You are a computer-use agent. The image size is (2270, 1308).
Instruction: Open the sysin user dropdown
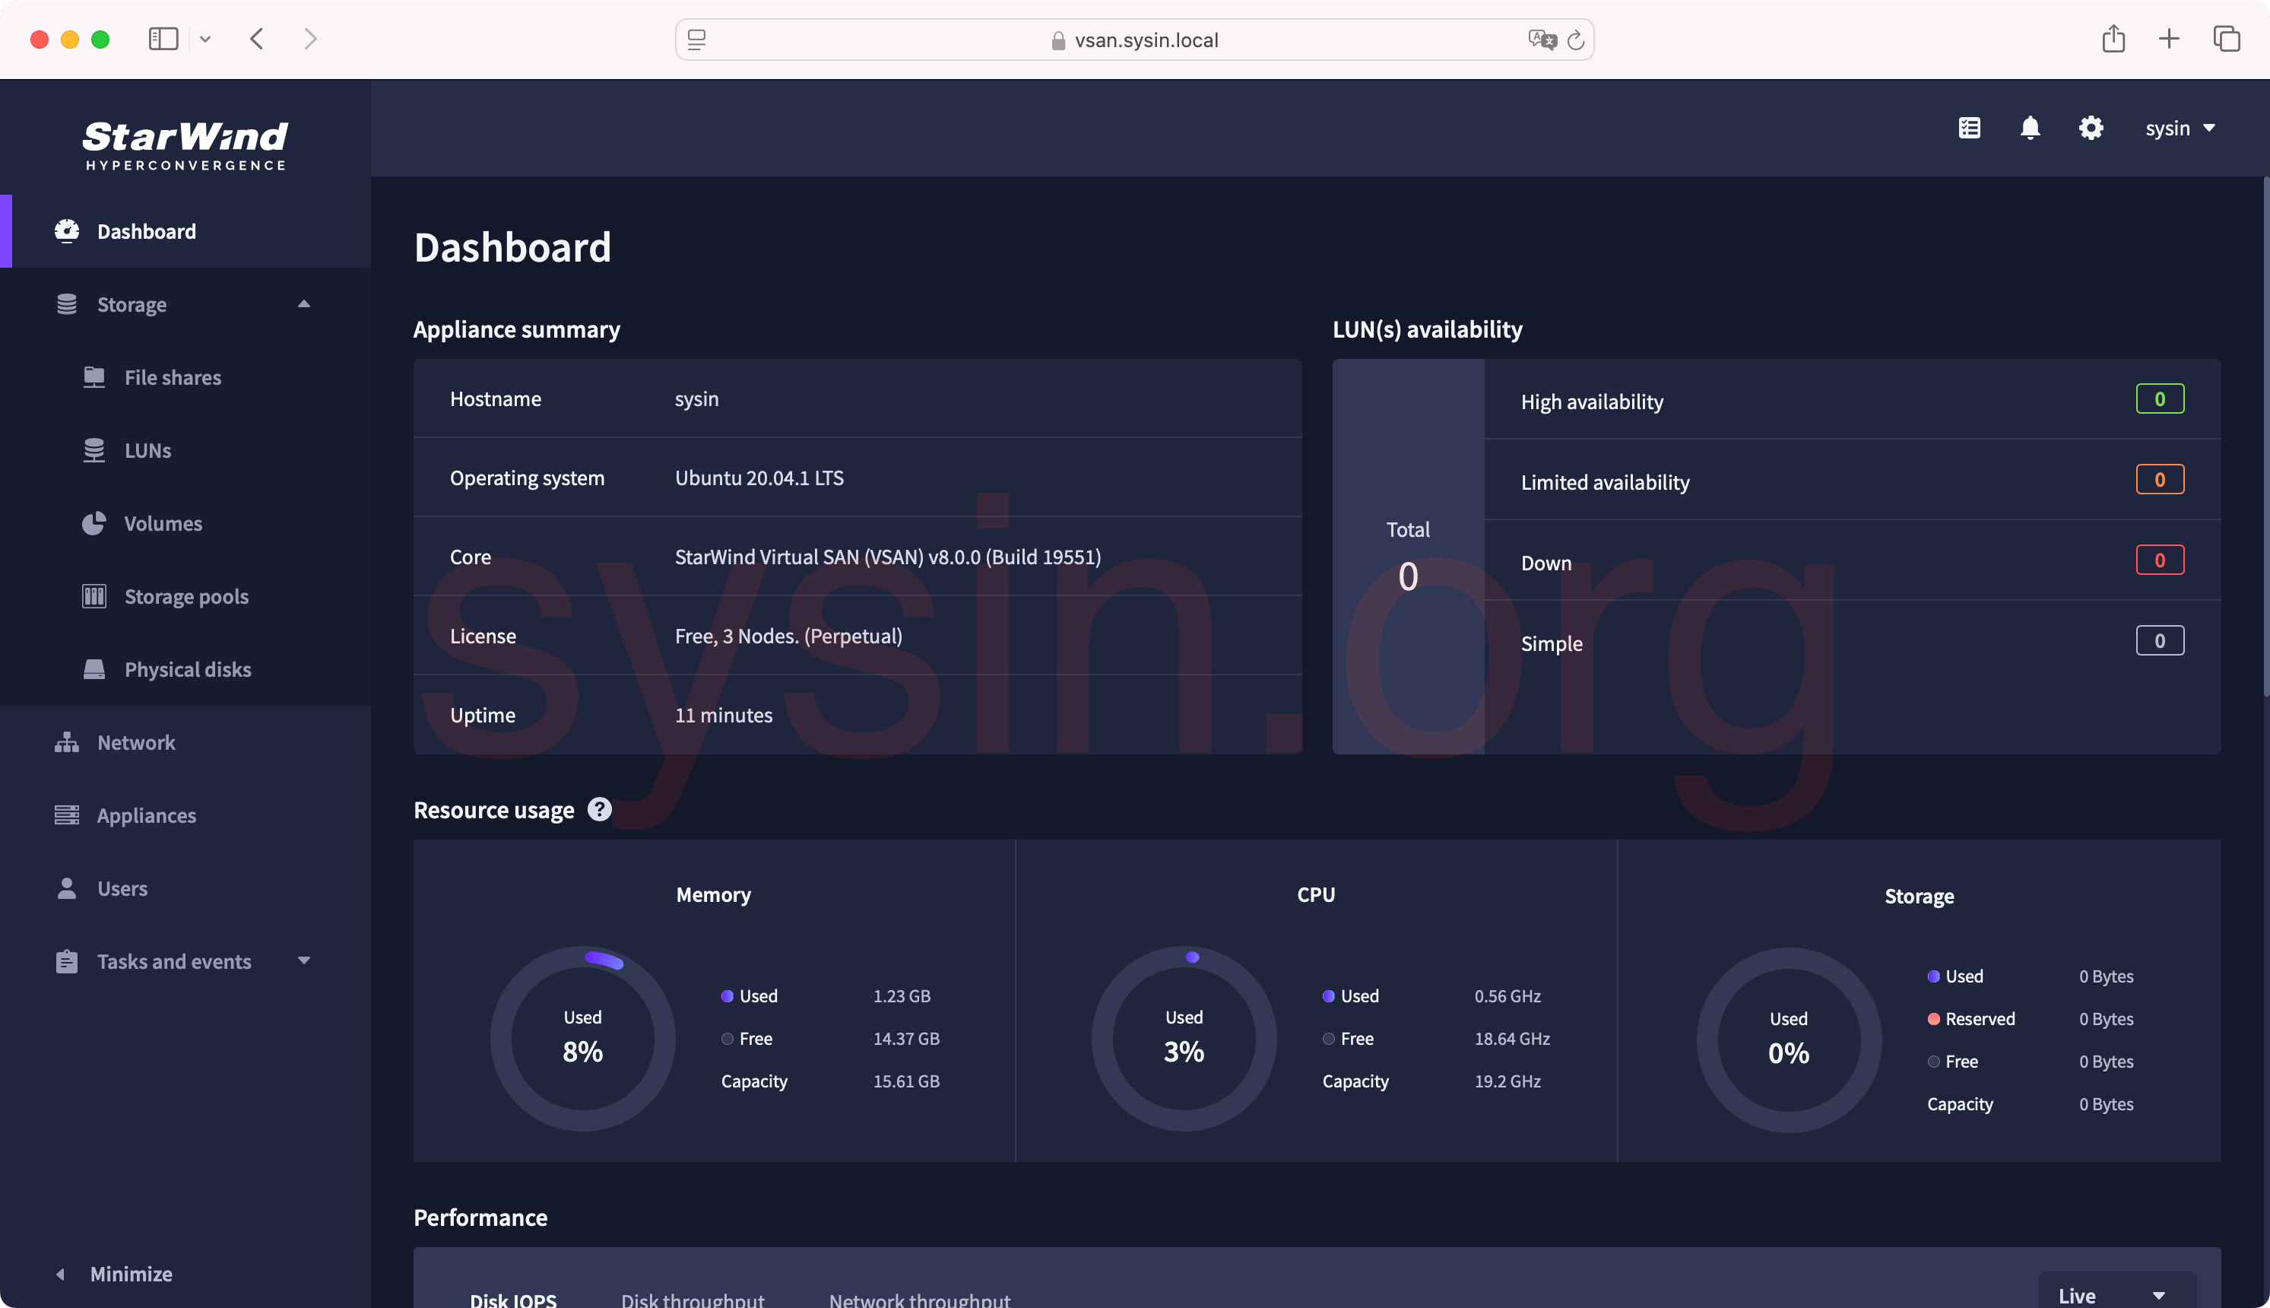[2180, 129]
